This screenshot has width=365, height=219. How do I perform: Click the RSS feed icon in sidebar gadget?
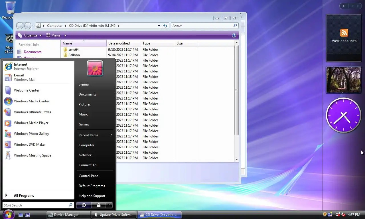pos(344,33)
